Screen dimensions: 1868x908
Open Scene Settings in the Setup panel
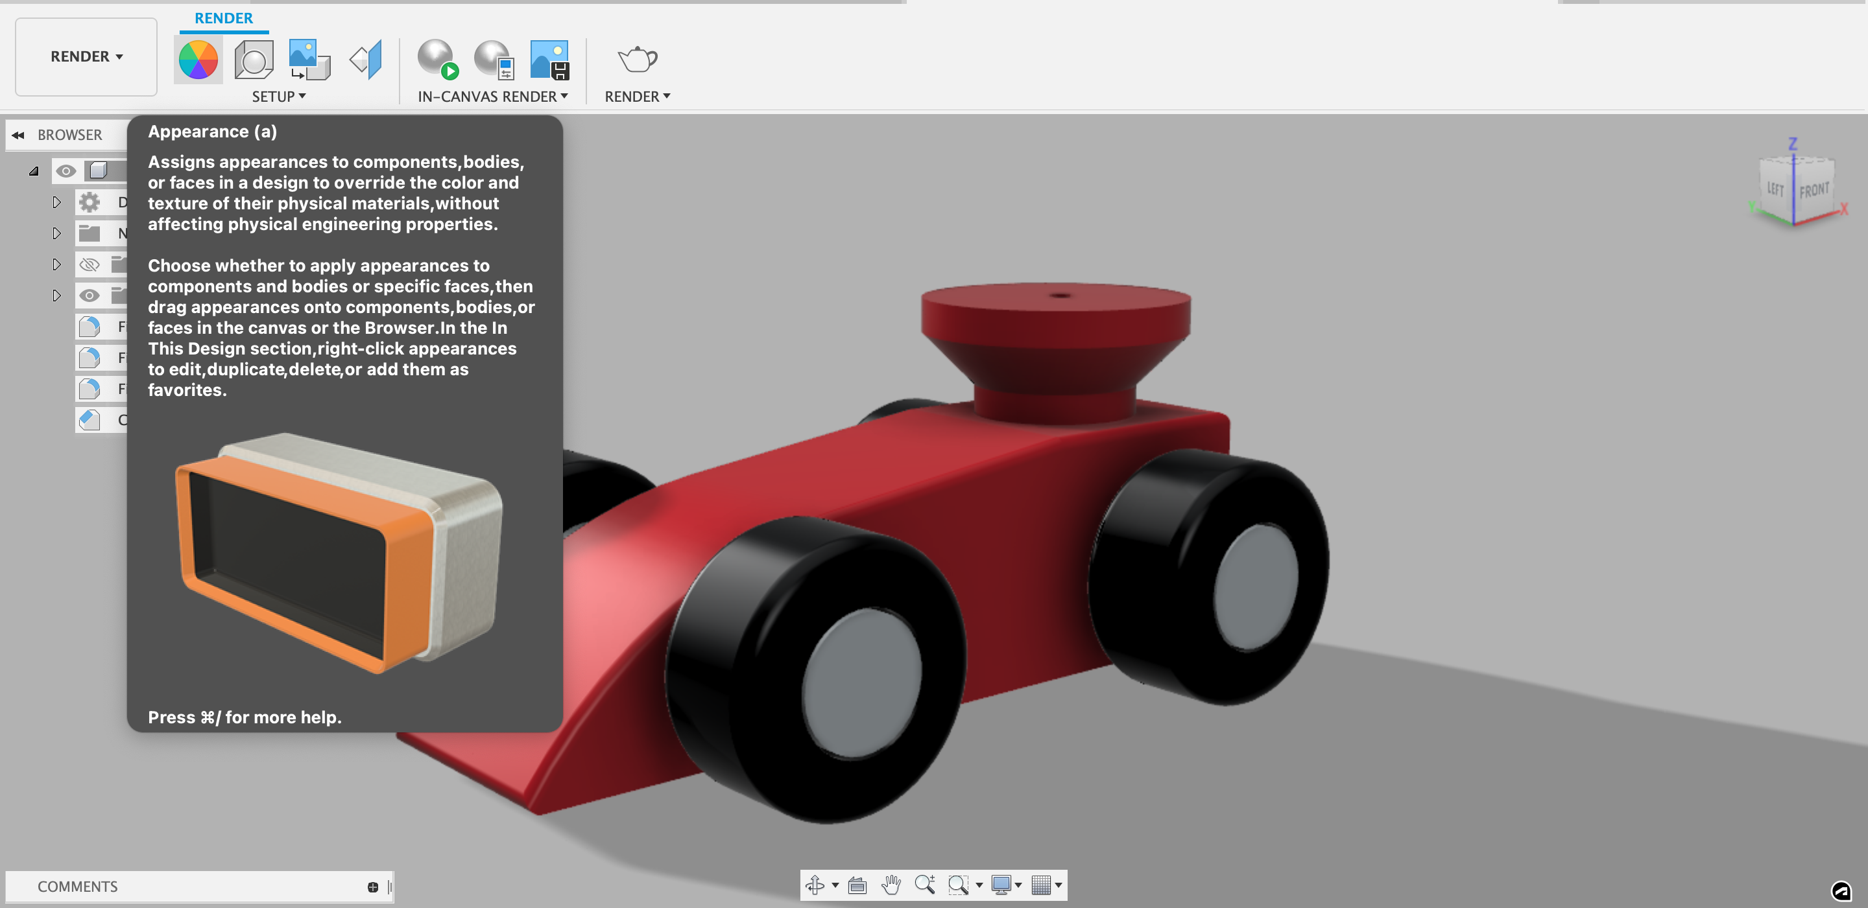tap(253, 60)
